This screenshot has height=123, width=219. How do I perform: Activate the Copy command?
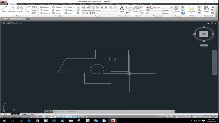(44, 10)
